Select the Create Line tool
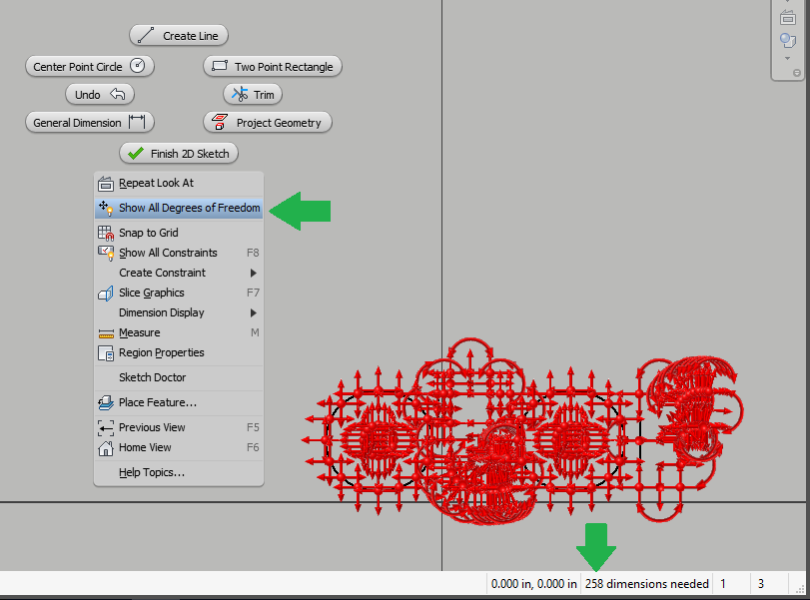The height and width of the screenshot is (600, 810). tap(178, 34)
